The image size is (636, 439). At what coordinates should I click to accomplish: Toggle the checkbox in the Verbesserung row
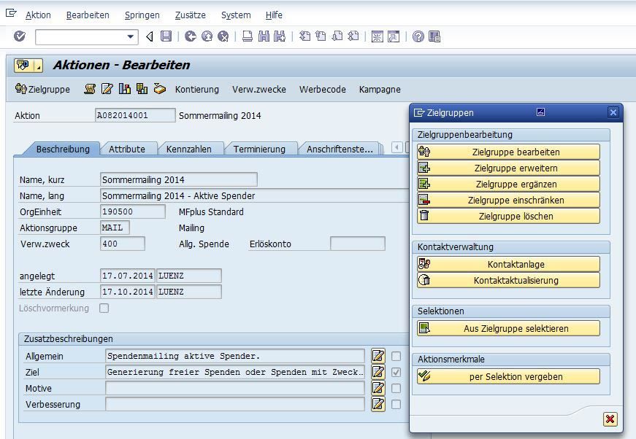pos(396,404)
